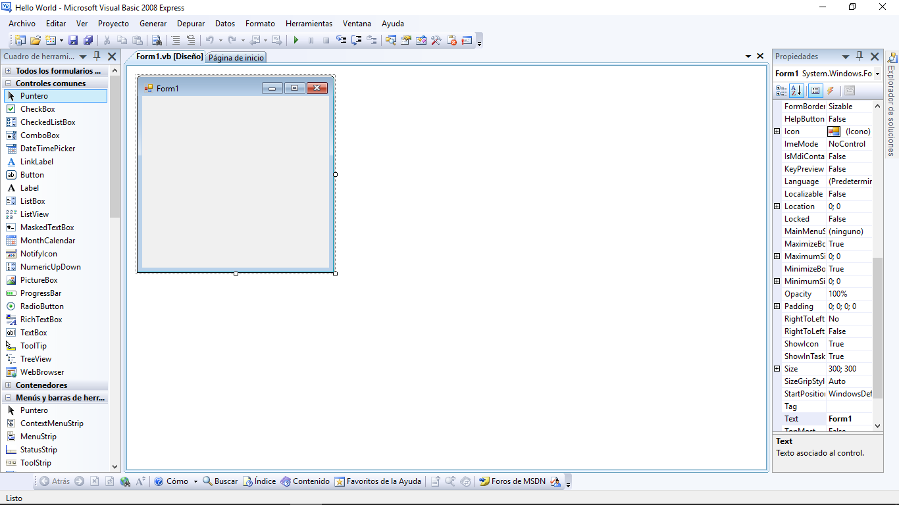
Task: Expand the Icon property node
Action: click(777, 132)
